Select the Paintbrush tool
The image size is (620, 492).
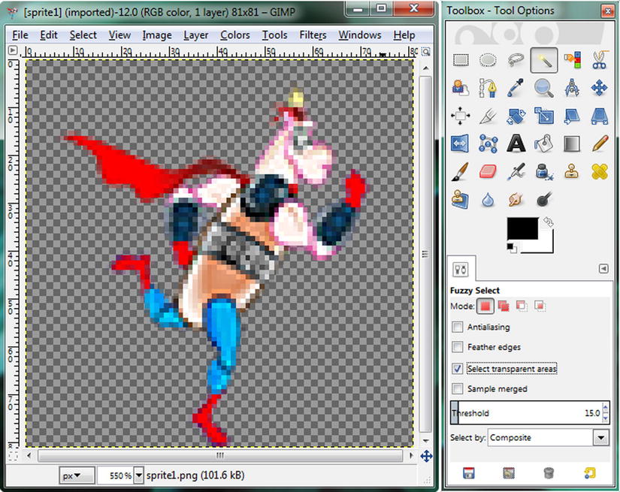(461, 171)
